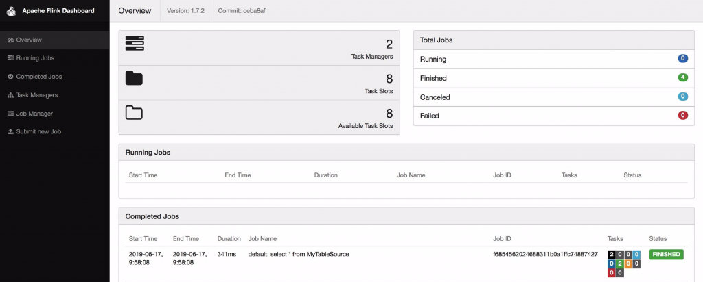Viewport: 703px width, 282px height.
Task: Click the Canceled jobs count badge
Action: coord(683,97)
